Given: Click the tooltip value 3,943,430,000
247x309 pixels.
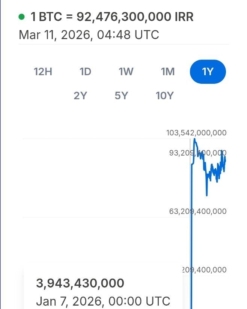Looking at the screenshot, I should click(80, 283).
